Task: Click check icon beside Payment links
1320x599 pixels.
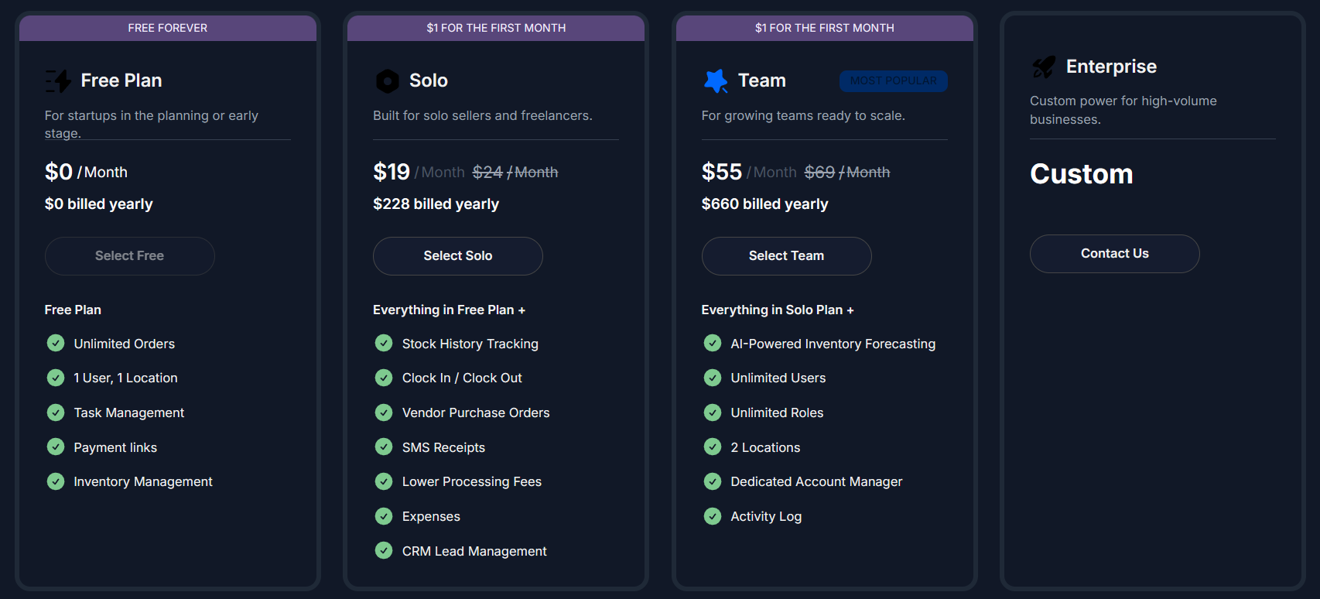Action: 56,447
